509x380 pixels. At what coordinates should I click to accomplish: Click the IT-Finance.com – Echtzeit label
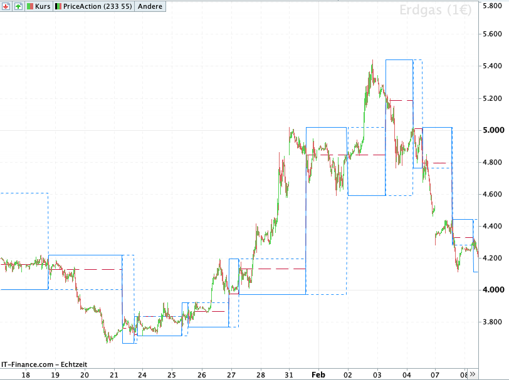[44, 364]
